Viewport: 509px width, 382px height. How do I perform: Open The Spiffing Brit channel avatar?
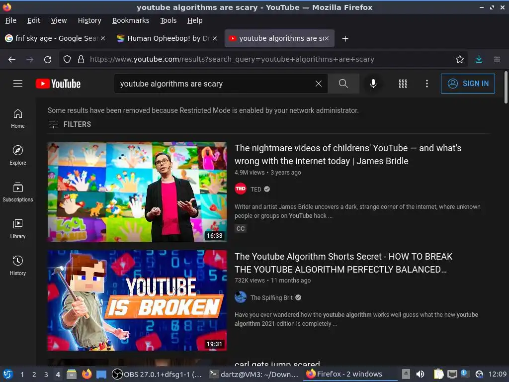point(241,297)
